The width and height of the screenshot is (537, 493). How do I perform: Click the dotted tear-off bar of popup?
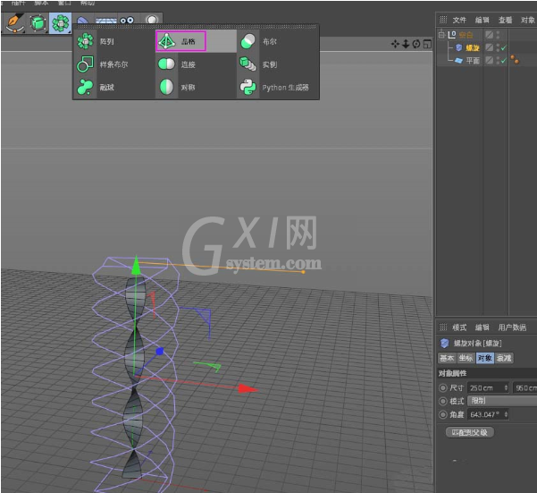[196, 27]
